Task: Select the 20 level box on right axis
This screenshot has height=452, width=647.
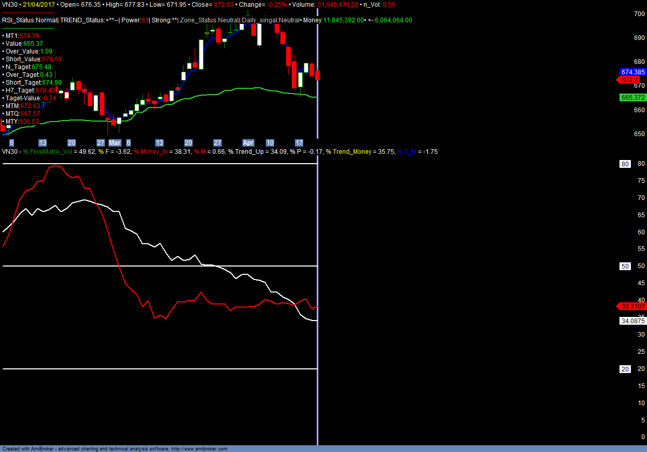Action: tap(626, 369)
